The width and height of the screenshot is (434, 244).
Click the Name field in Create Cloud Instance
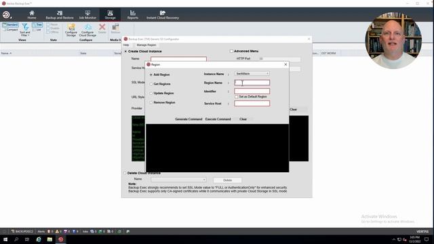point(178,59)
